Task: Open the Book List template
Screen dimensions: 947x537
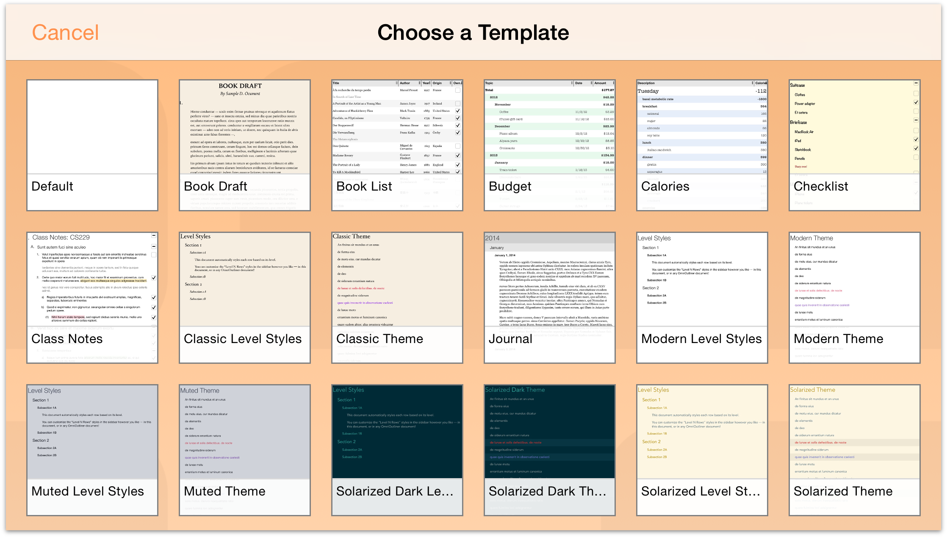Action: point(397,145)
